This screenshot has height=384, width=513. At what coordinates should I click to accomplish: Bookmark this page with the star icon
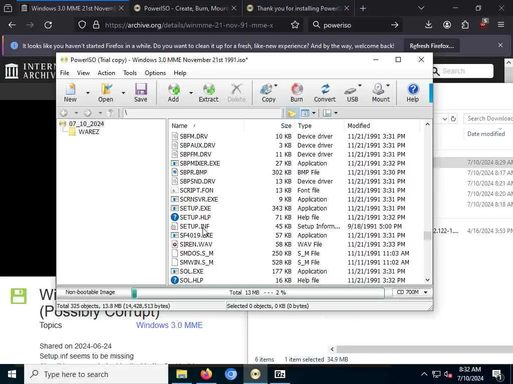pyautogui.click(x=295, y=25)
